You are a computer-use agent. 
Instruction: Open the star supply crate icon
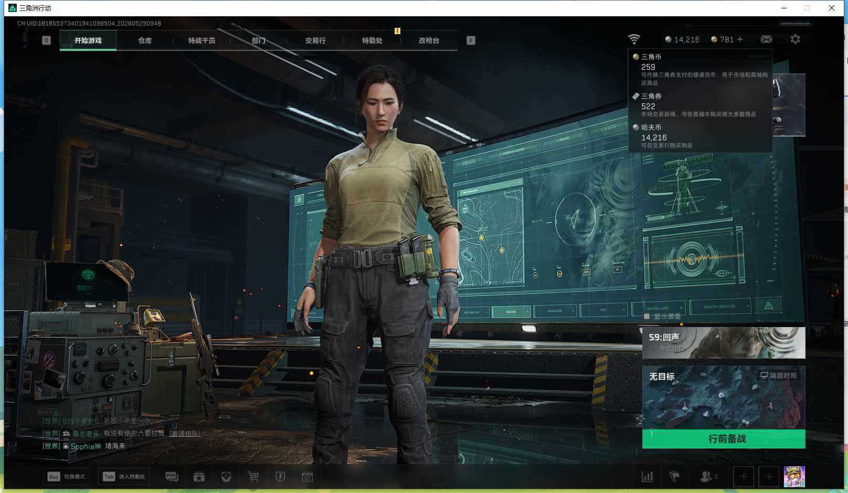[x=199, y=476]
